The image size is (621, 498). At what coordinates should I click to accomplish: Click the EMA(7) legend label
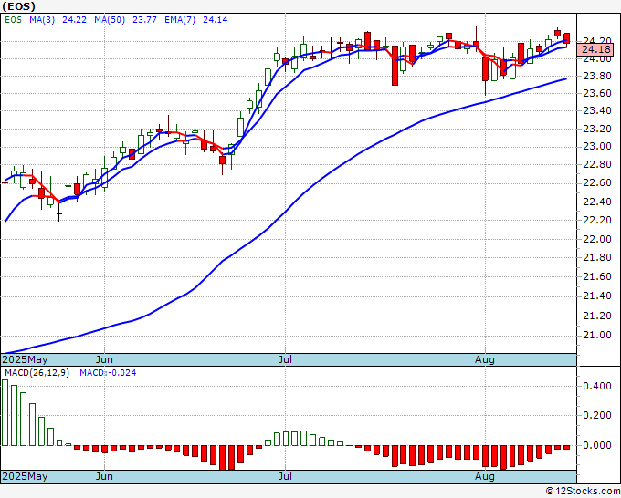tap(180, 20)
